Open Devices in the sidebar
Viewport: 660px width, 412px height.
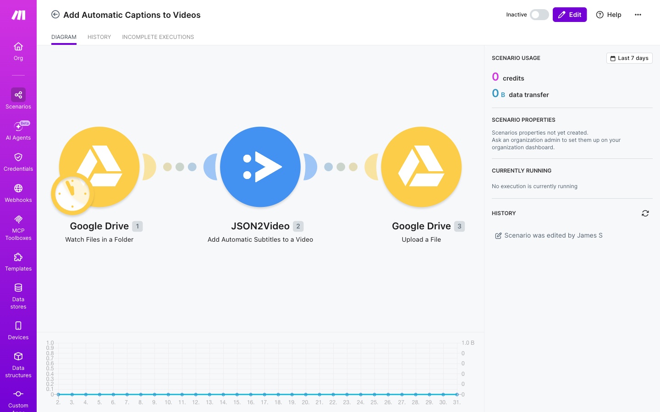tap(18, 331)
